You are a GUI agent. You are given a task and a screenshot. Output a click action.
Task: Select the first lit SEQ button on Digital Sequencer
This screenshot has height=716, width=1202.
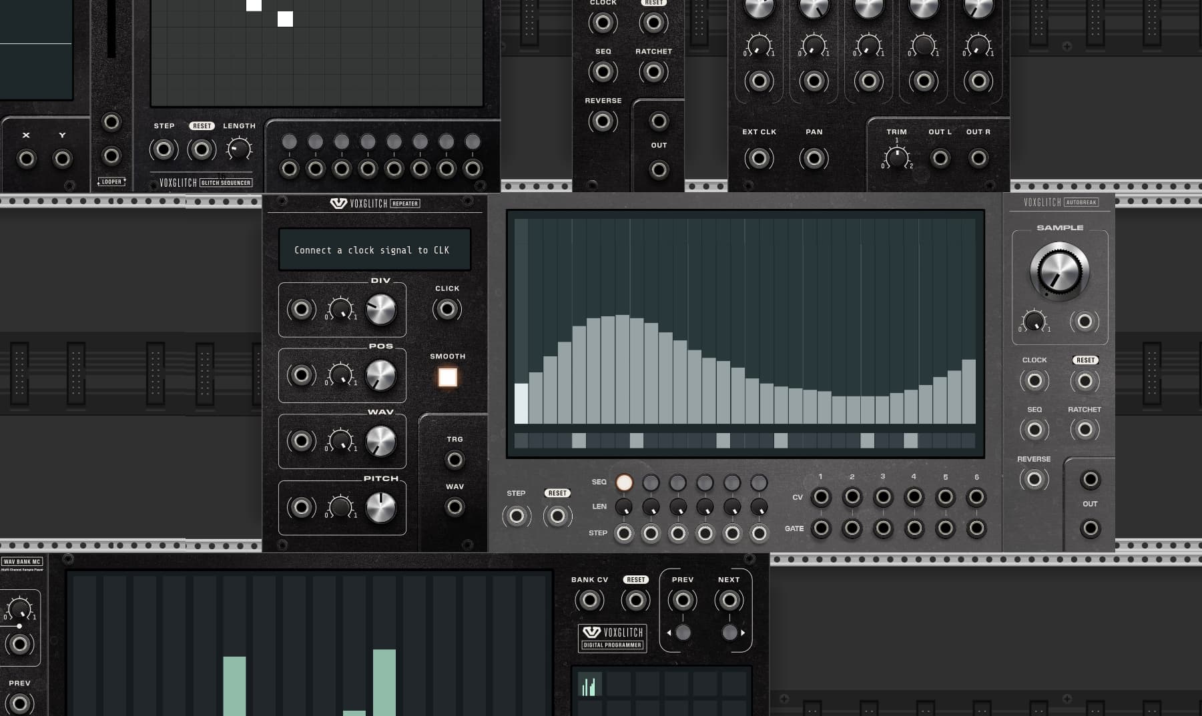(x=624, y=482)
